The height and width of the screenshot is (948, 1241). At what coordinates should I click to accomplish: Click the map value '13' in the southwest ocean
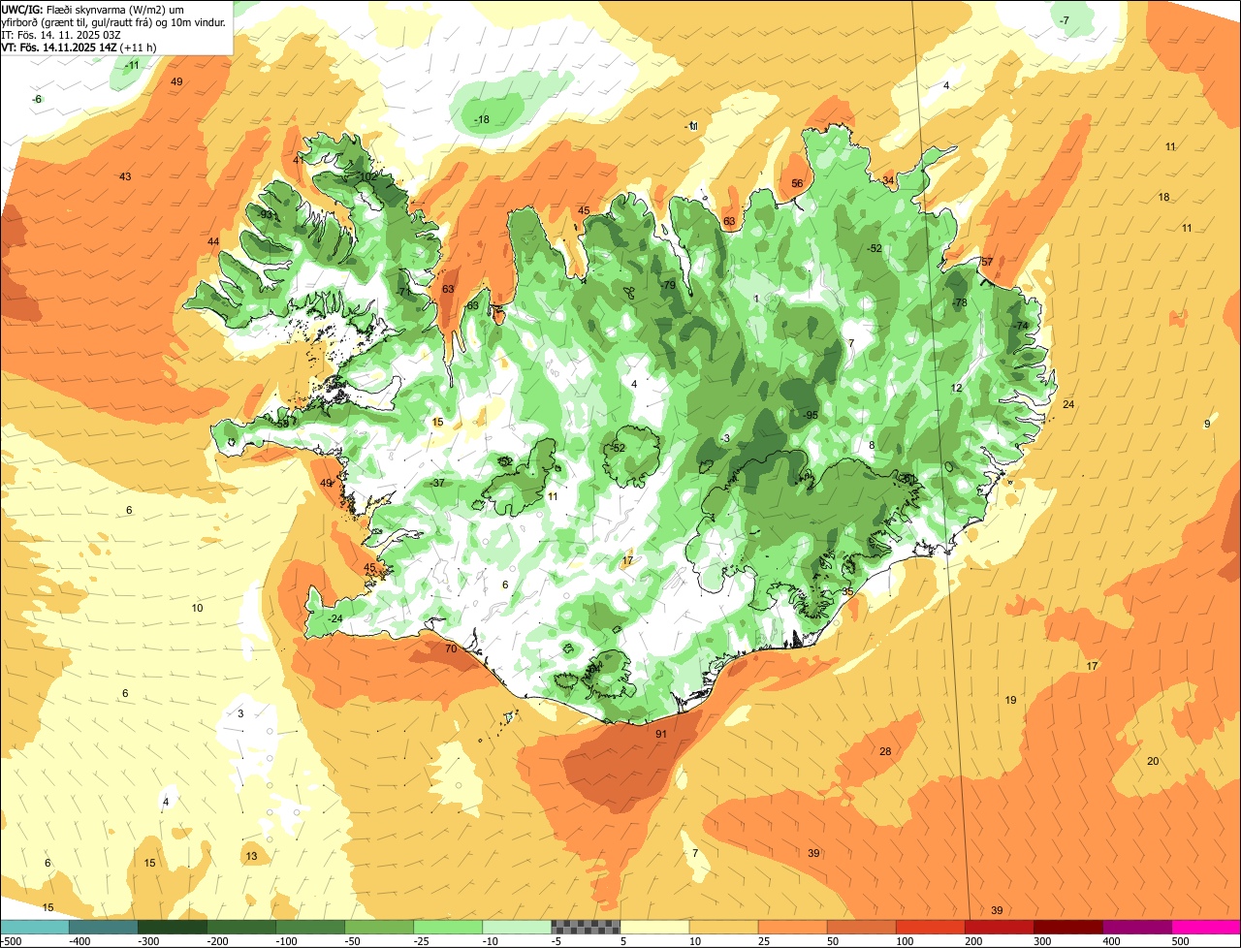click(251, 856)
